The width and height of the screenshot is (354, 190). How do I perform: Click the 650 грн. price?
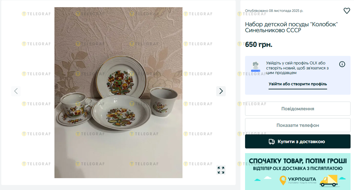point(259,44)
